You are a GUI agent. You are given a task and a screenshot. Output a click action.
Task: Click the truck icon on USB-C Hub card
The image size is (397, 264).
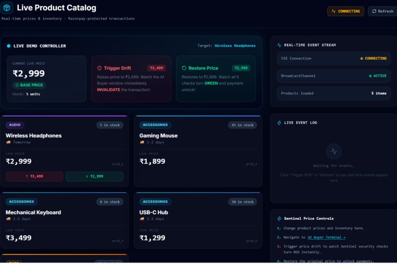(x=142, y=219)
